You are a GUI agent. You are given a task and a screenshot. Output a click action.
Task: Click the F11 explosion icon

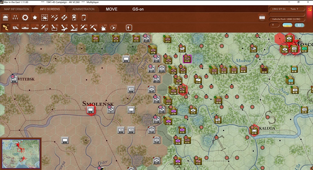point(103,28)
